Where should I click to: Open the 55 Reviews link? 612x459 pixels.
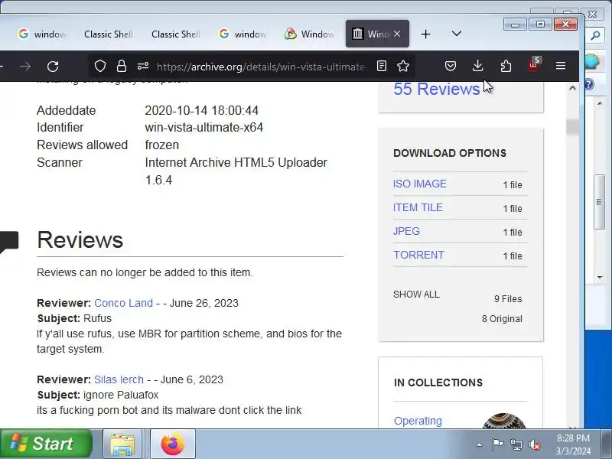click(x=436, y=89)
